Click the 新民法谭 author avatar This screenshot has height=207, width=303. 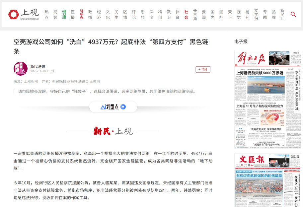pos(21,69)
